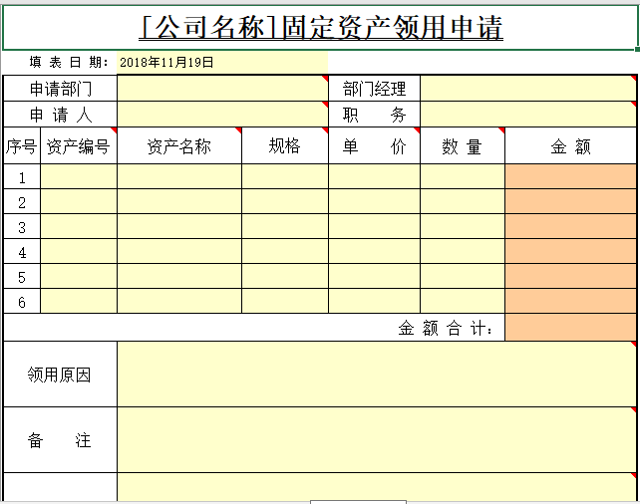
Task: Click the 数量 cell in row 5
Action: coord(462,276)
